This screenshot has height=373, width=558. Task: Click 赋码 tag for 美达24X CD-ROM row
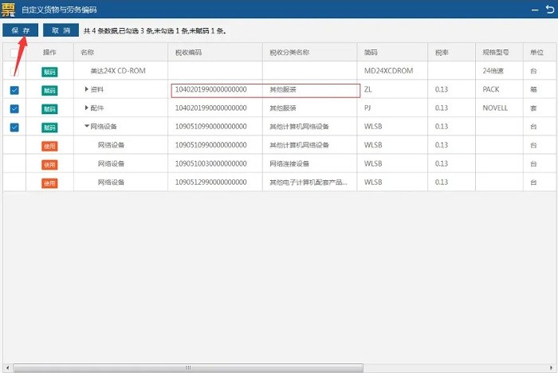coord(49,71)
